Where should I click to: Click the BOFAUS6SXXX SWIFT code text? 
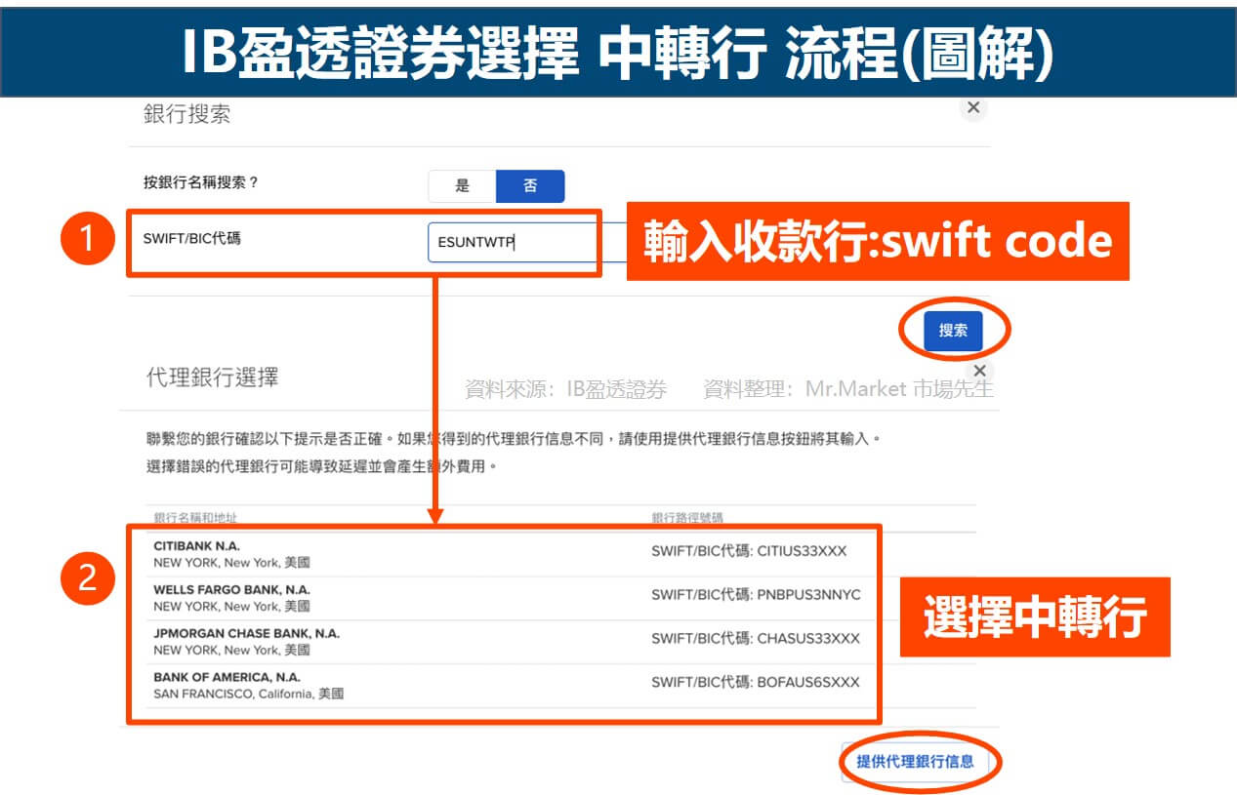pos(807,683)
